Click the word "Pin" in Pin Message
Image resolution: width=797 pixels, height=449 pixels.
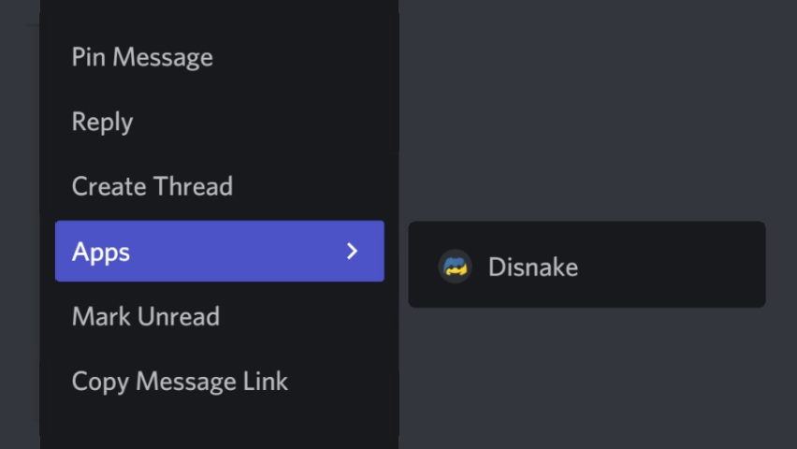tap(88, 57)
